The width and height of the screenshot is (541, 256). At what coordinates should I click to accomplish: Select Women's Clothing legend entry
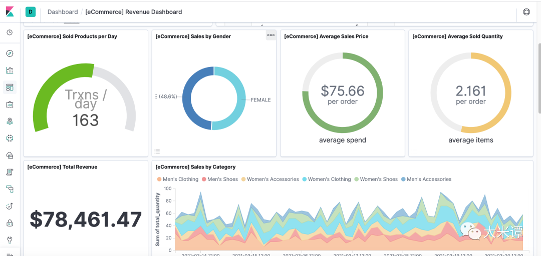coord(327,179)
